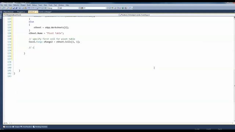This screenshot has width=235, height=132.
Task: Open the Output panel tab
Action: click(x=16, y=127)
